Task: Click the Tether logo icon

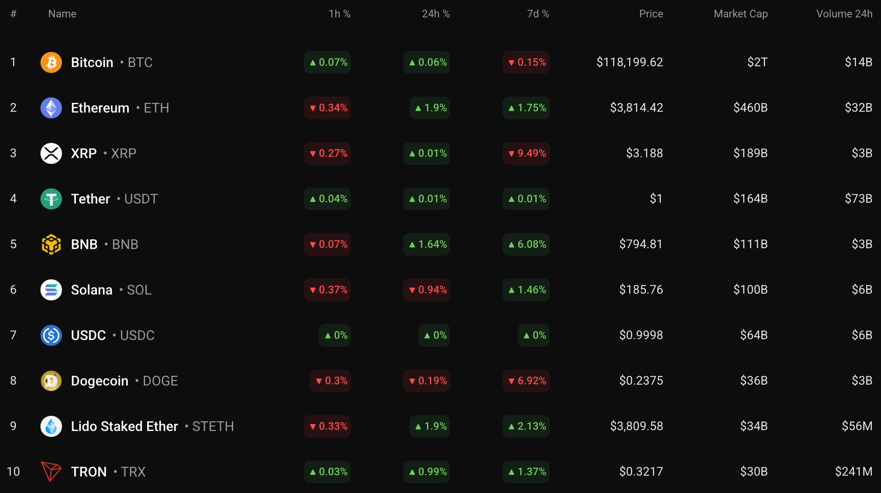Action: [x=51, y=199]
